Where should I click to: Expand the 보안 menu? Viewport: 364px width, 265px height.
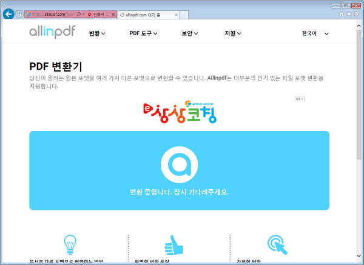[190, 33]
